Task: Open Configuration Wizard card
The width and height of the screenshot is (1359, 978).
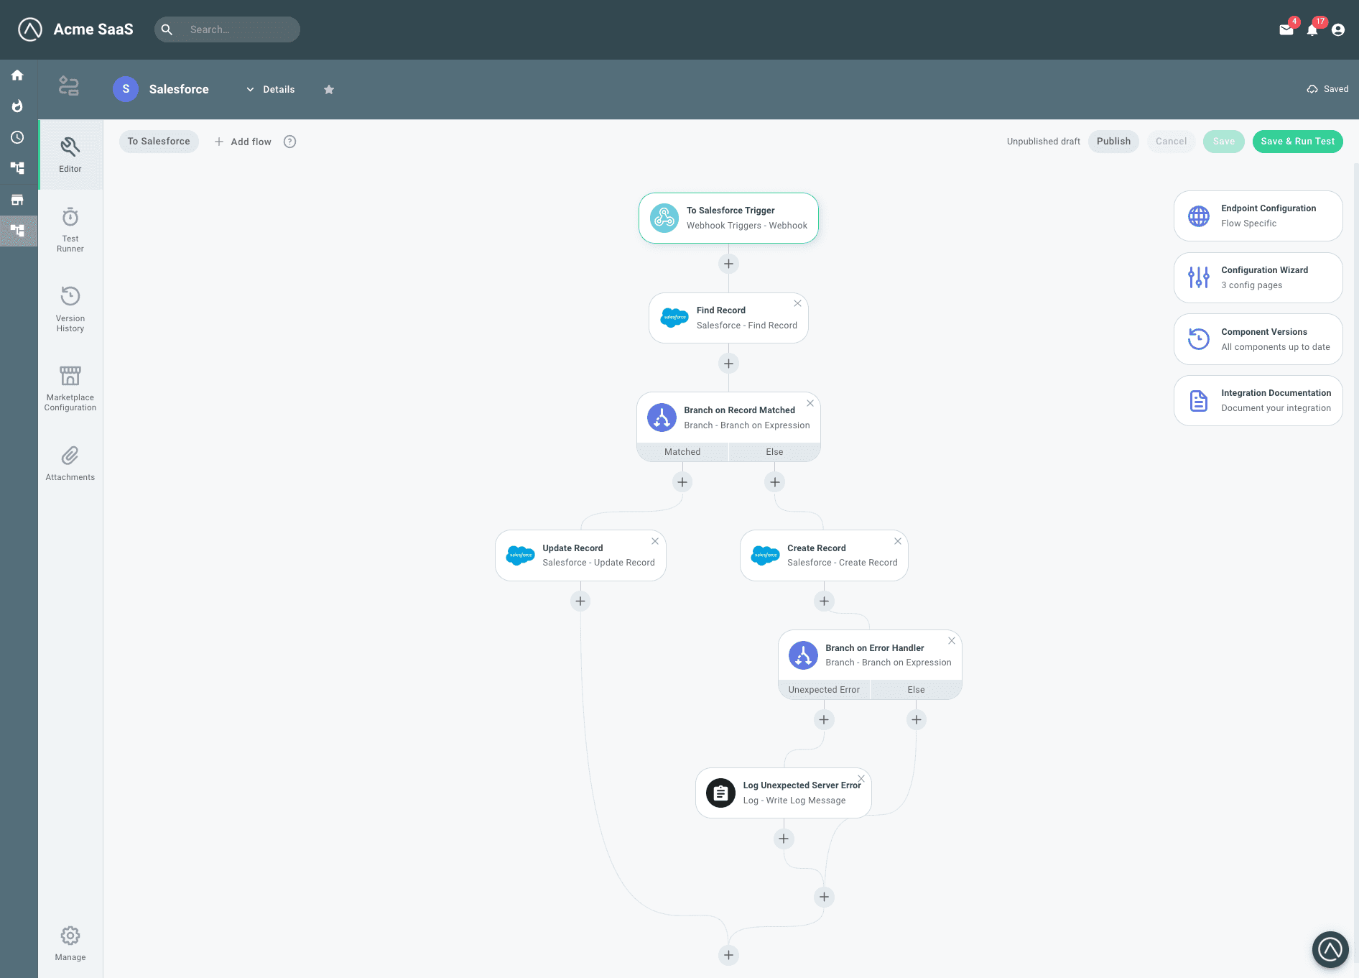Action: (x=1258, y=277)
